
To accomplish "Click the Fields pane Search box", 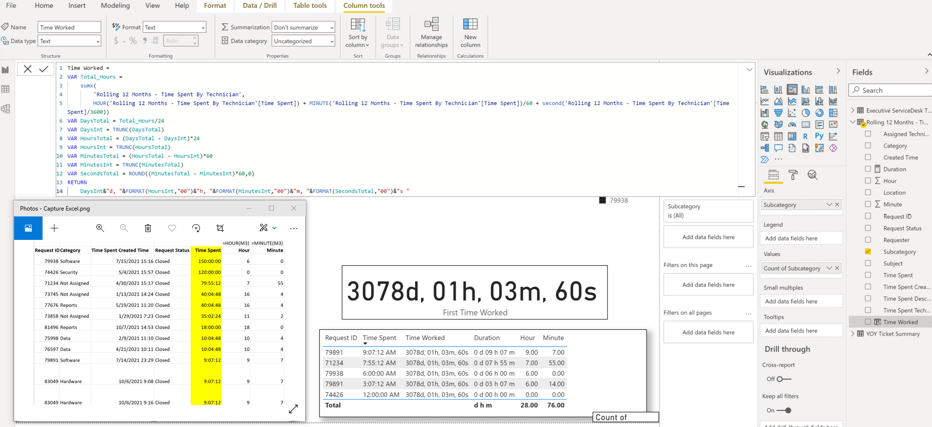I will 891,90.
